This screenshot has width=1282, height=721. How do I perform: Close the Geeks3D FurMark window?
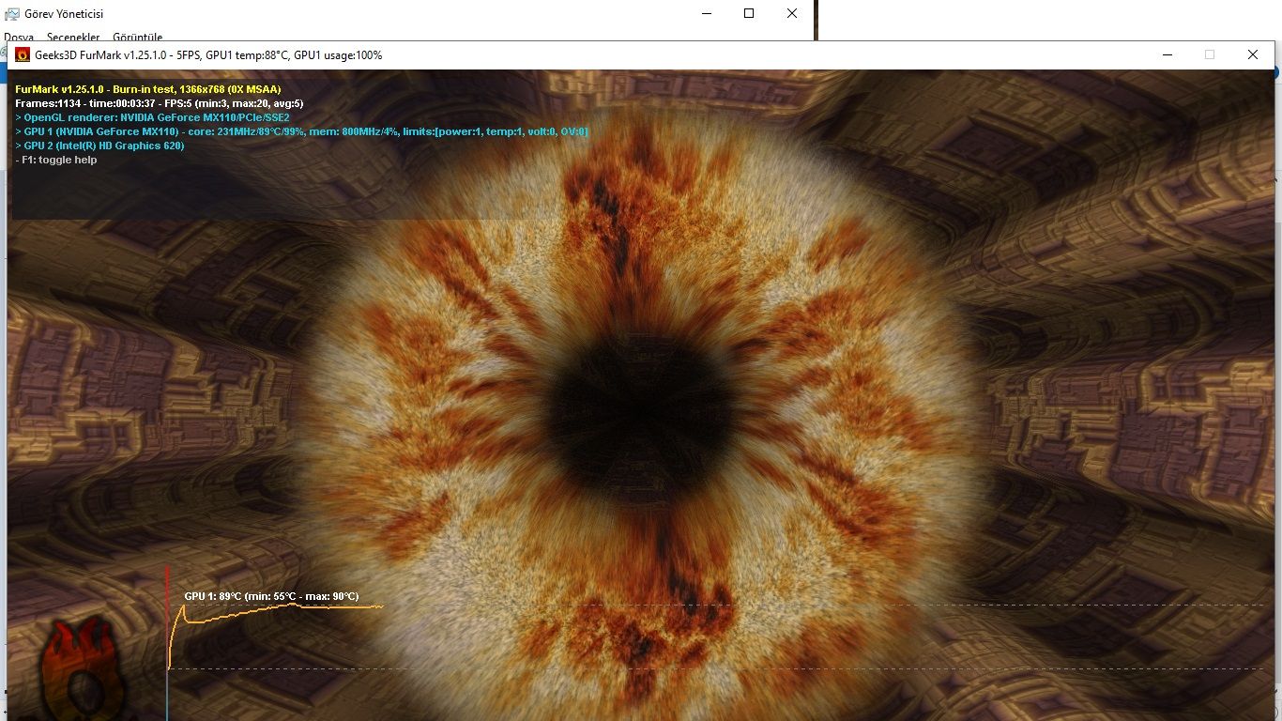tap(1252, 55)
